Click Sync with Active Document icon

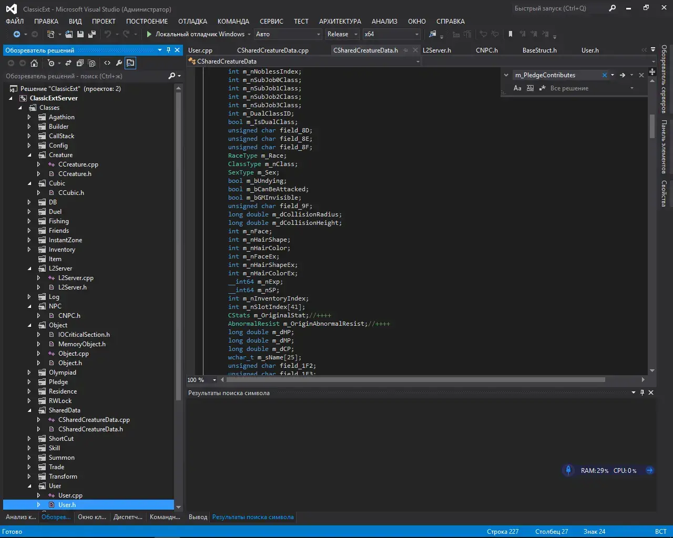tap(68, 63)
